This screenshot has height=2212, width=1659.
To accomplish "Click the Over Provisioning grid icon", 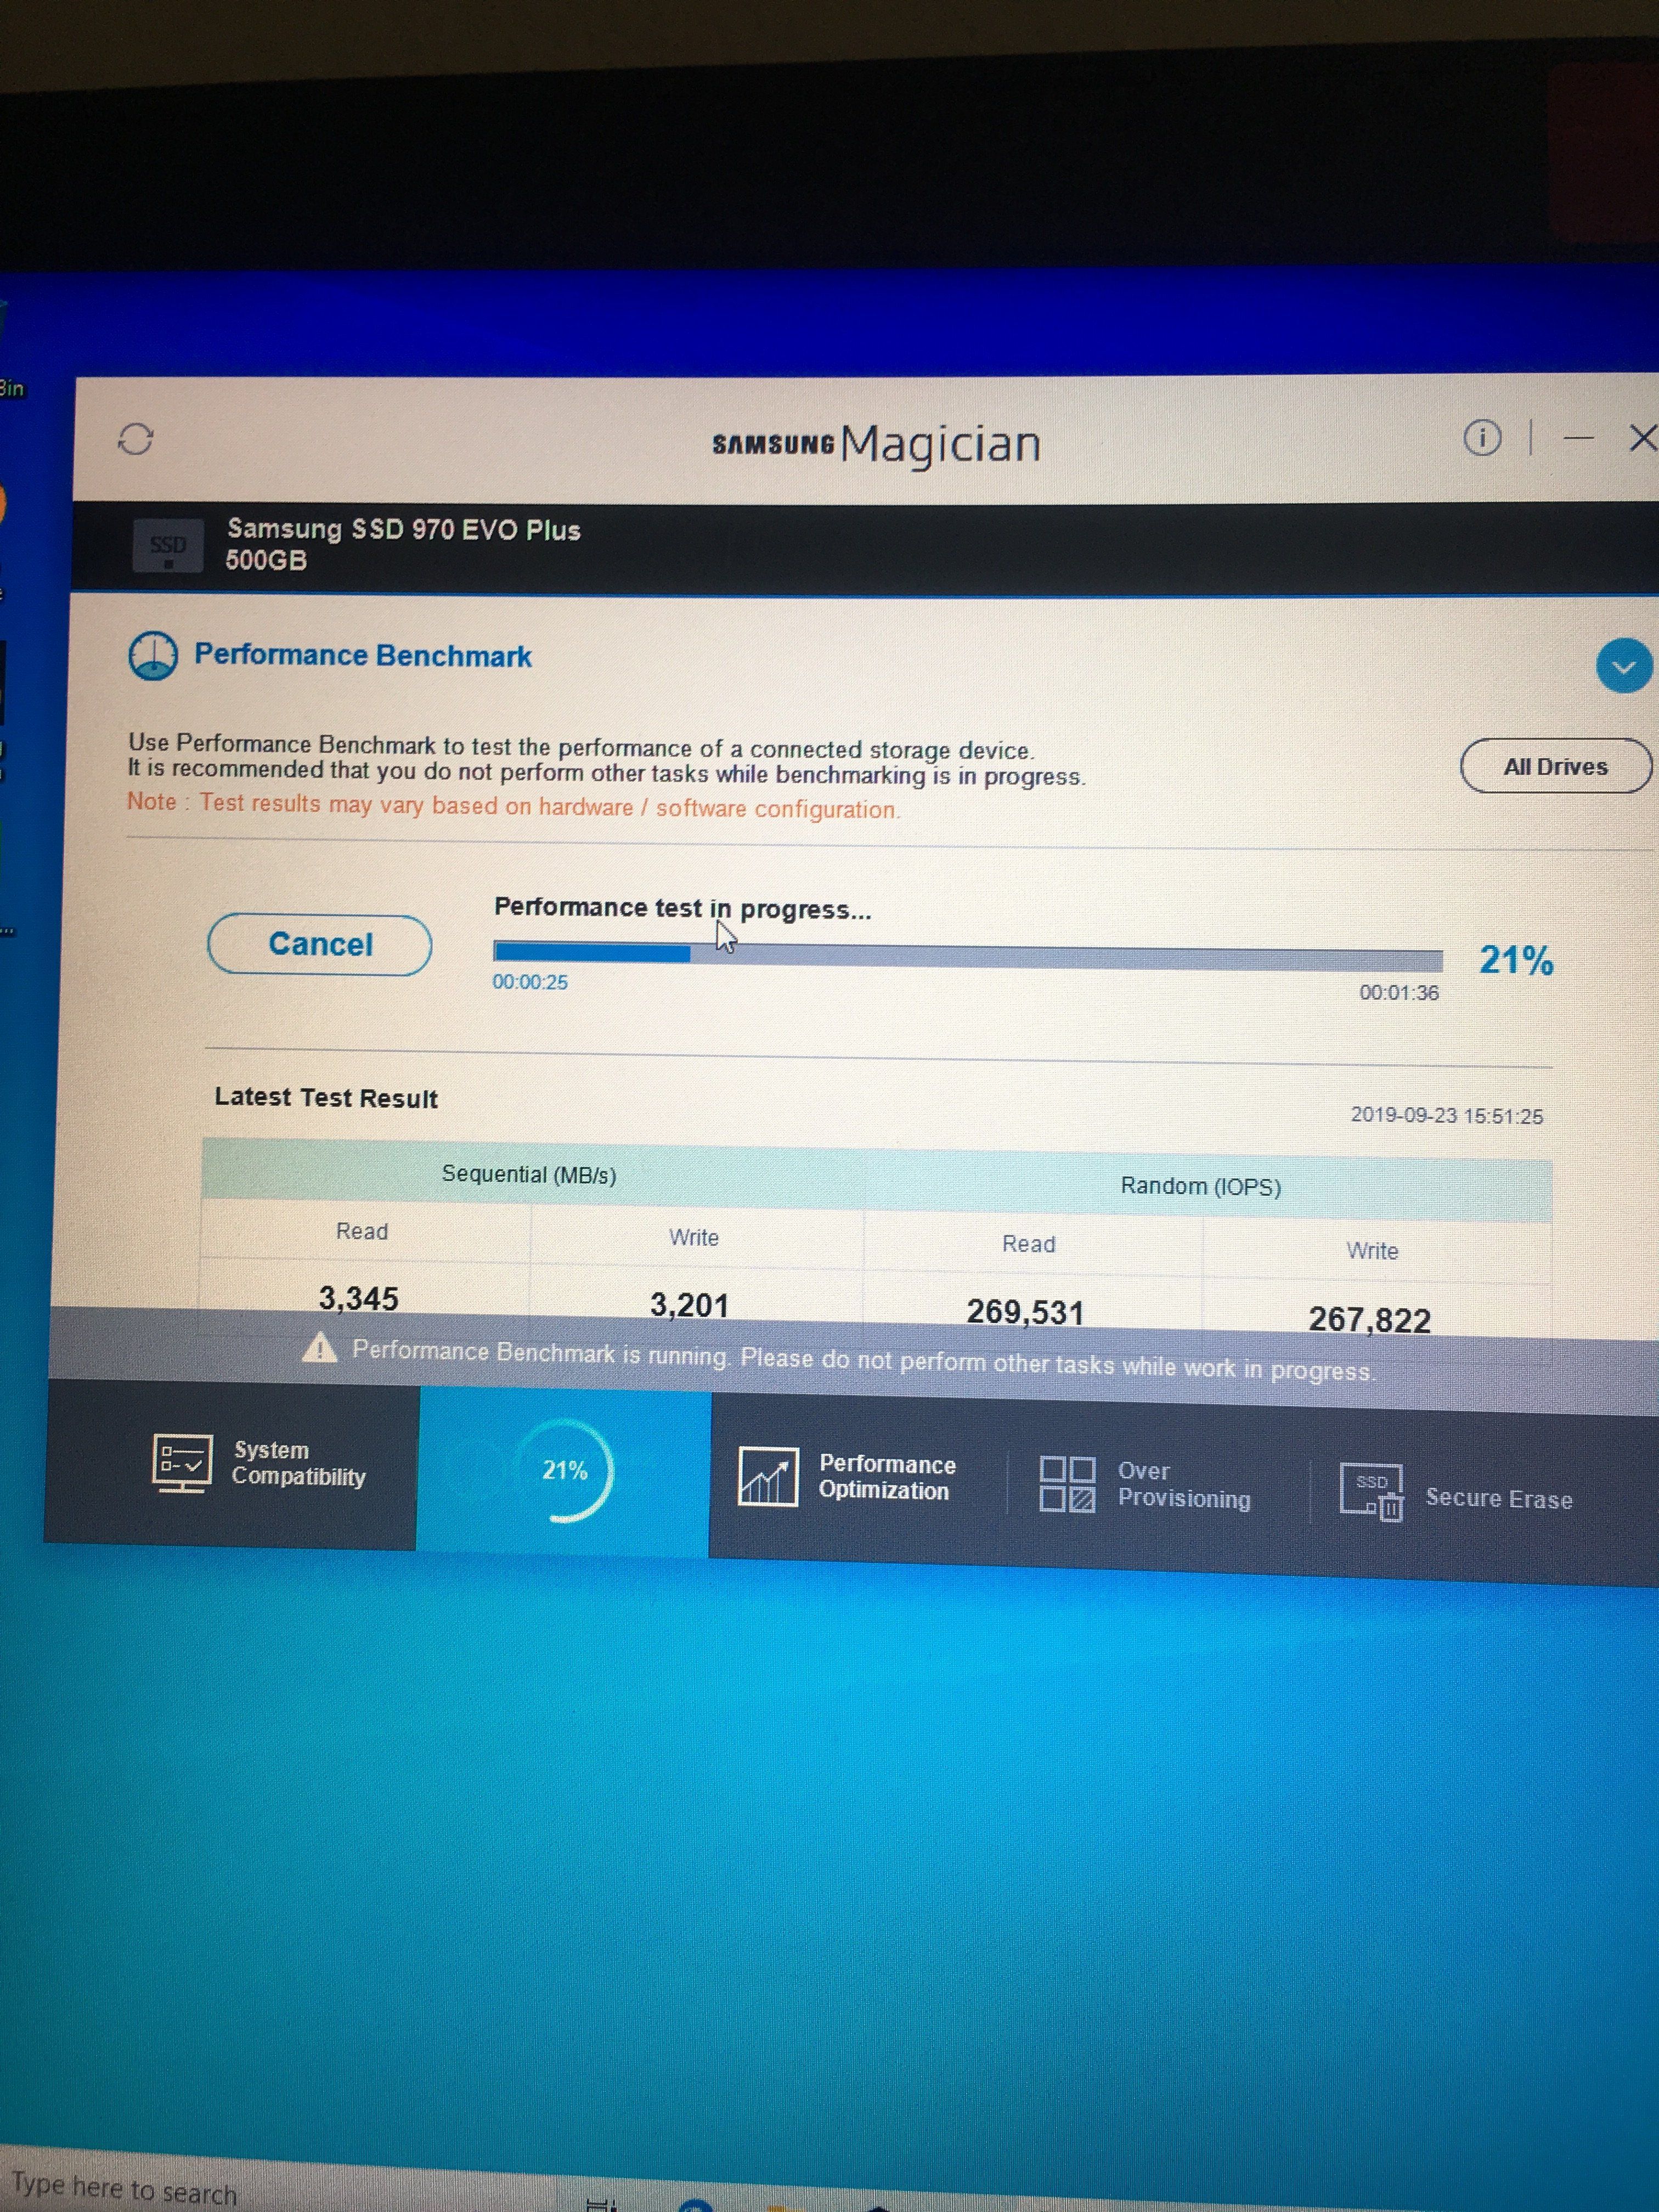I will coord(1067,1484).
